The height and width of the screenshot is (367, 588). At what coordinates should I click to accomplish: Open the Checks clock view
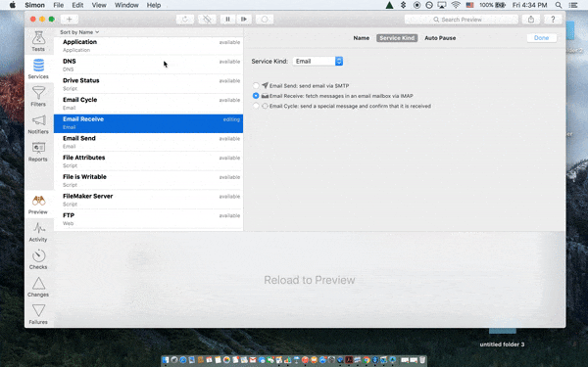point(38,259)
